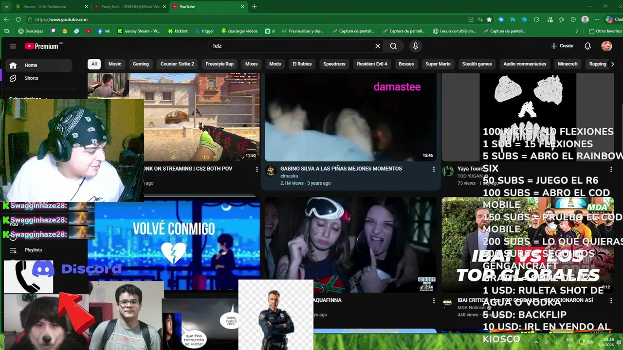Open the trigger bookmark
The width and height of the screenshot is (623, 350).
[x=204, y=31]
